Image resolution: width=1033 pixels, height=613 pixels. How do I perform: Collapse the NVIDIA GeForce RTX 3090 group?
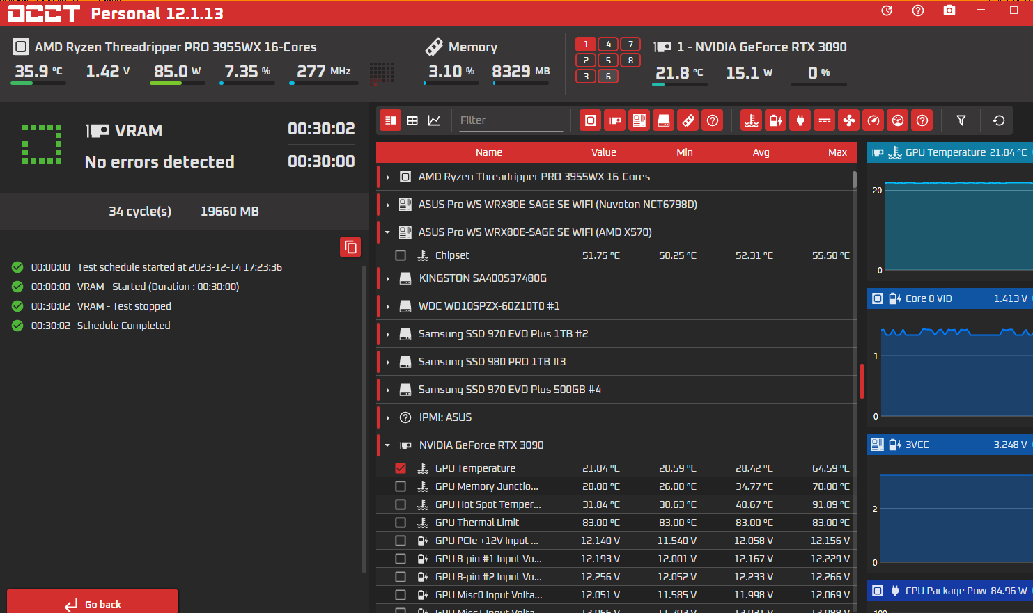388,445
